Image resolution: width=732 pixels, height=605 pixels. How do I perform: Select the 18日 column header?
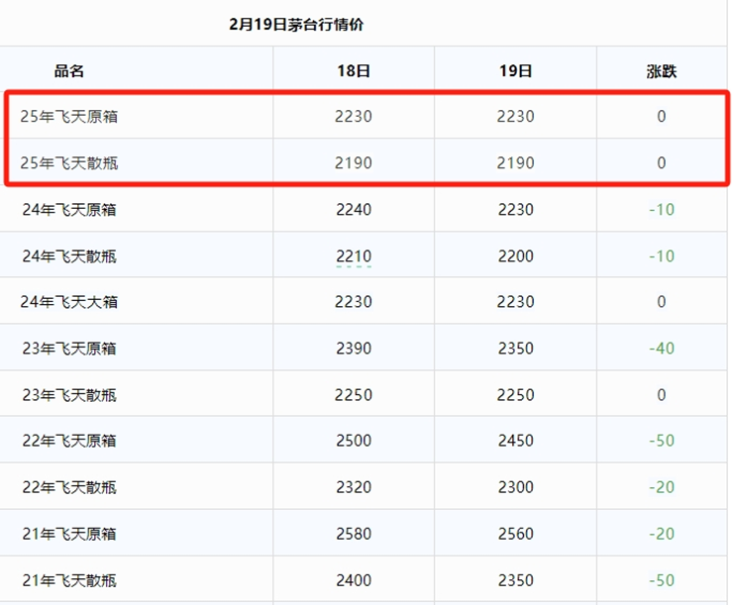pos(354,71)
